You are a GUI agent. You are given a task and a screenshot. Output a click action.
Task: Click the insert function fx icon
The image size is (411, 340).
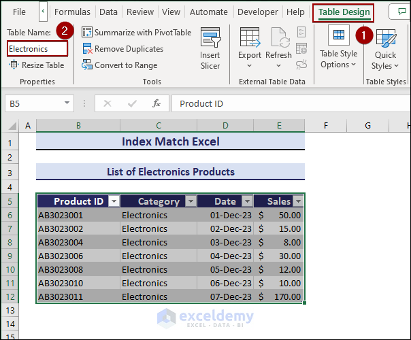click(157, 103)
